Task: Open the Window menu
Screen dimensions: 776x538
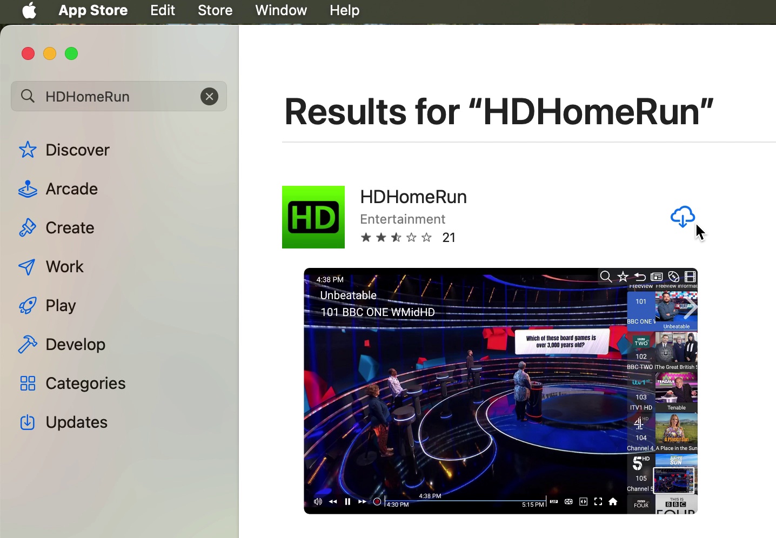Action: click(281, 10)
